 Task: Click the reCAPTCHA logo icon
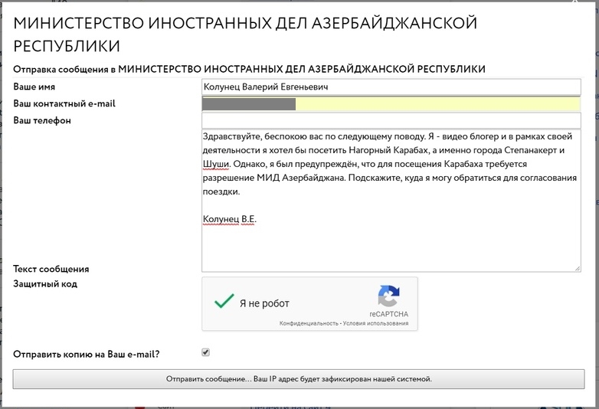click(x=388, y=296)
